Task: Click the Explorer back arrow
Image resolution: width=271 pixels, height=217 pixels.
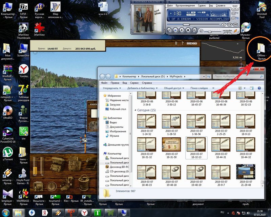Action: coord(103,76)
